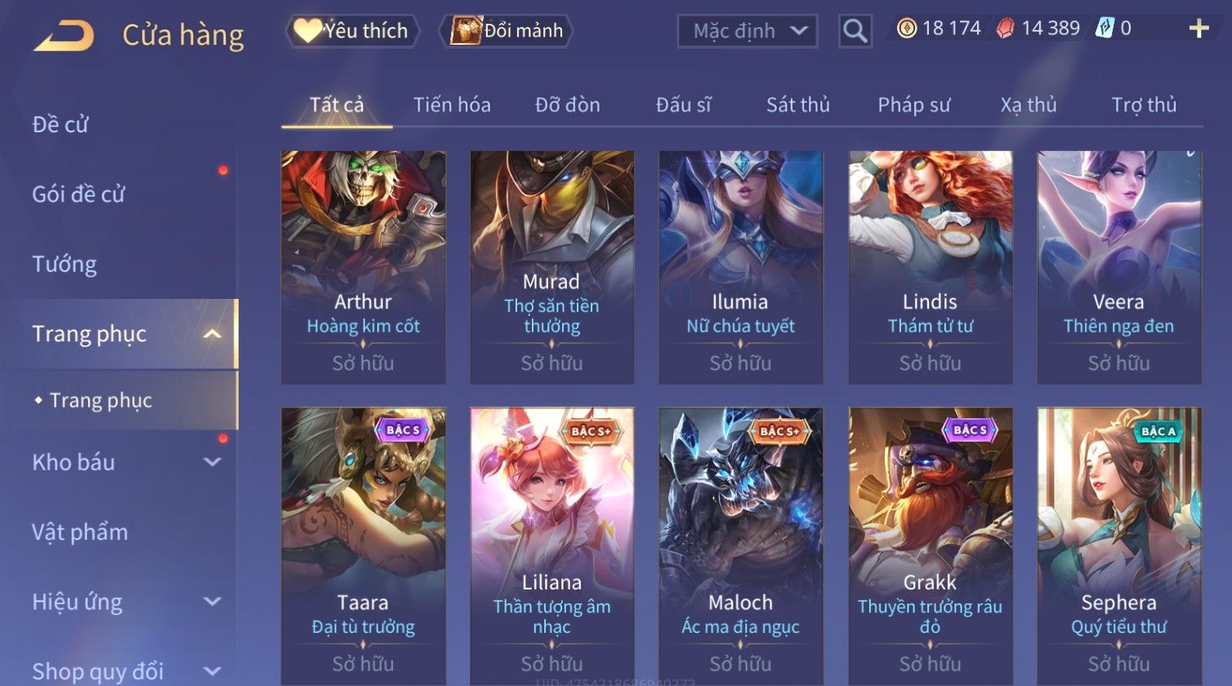Click the red ruby currency icon
Viewport: 1232px width, 686px height.
click(1005, 29)
